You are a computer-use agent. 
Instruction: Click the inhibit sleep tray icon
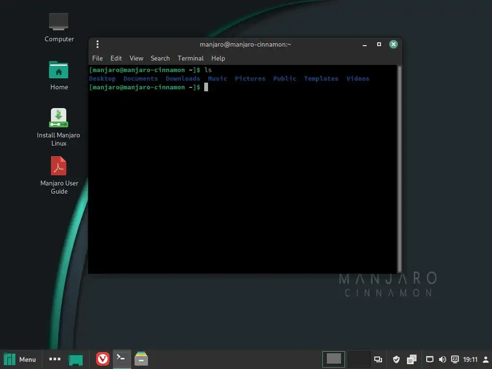point(455,359)
